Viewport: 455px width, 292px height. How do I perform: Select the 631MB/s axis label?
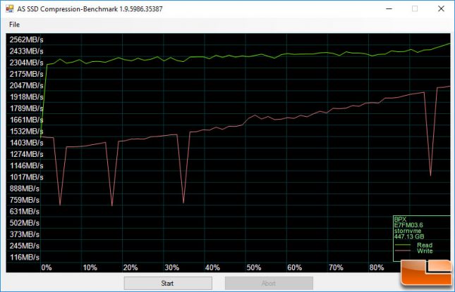[25, 211]
